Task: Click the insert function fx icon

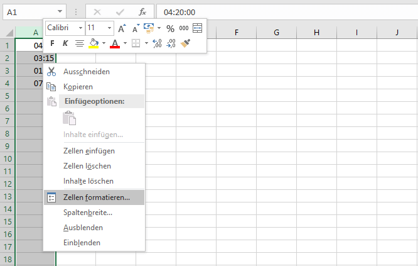Action: [142, 12]
